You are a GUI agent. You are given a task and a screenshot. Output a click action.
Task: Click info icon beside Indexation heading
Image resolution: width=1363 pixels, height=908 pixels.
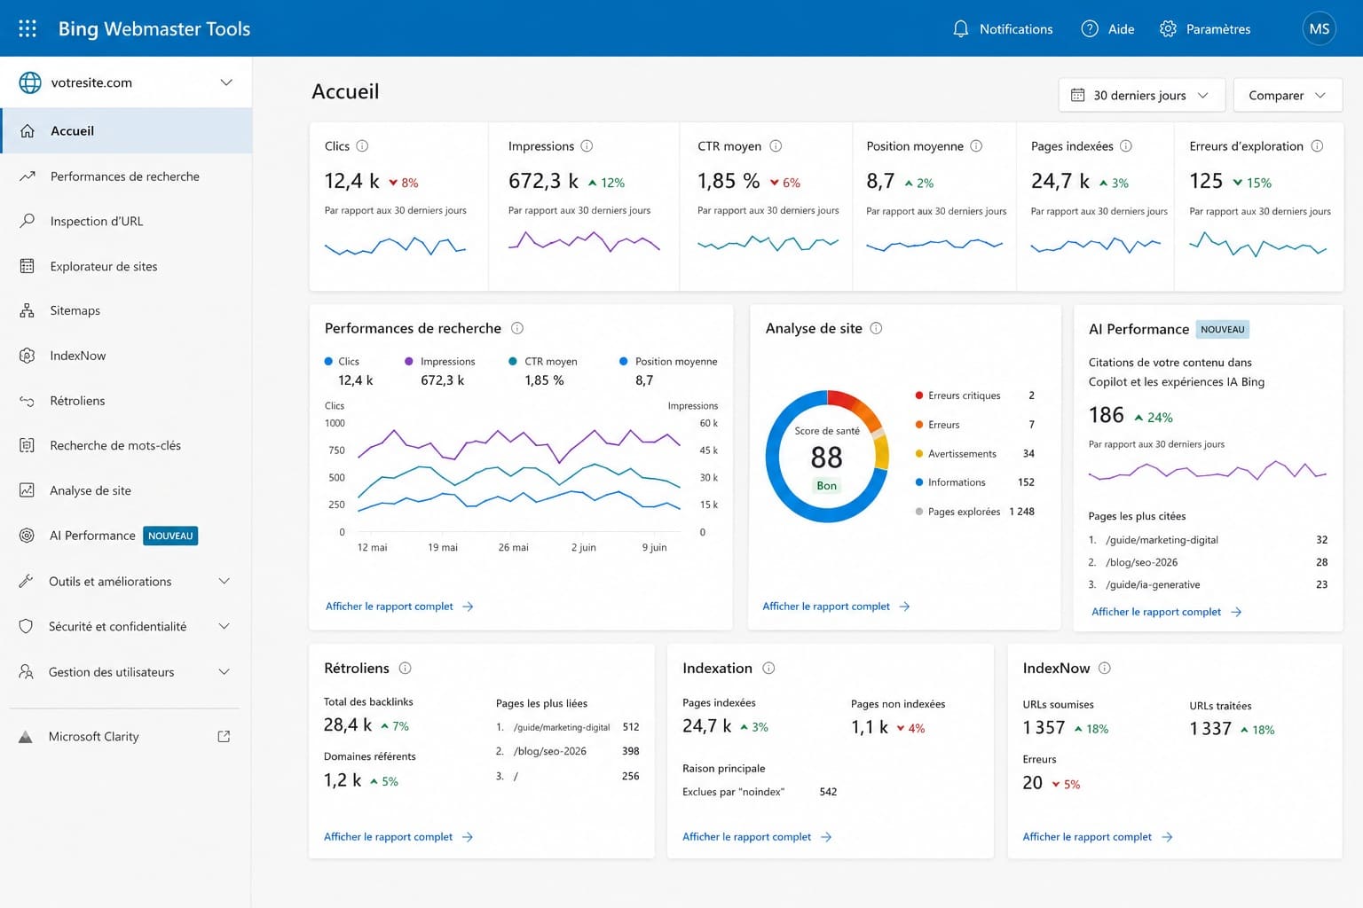[768, 668]
